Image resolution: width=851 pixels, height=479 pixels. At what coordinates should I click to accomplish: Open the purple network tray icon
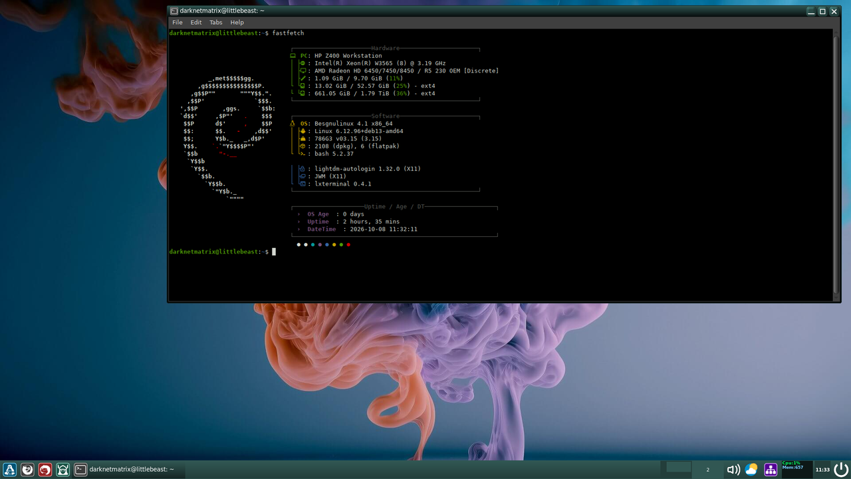[x=771, y=470]
